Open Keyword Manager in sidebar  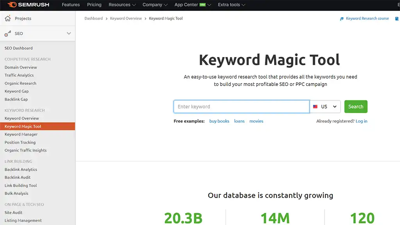point(21,134)
